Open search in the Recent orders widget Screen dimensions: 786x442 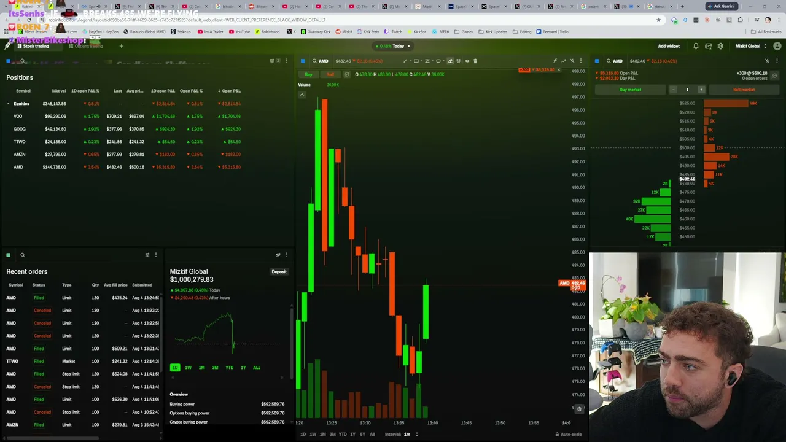point(22,255)
